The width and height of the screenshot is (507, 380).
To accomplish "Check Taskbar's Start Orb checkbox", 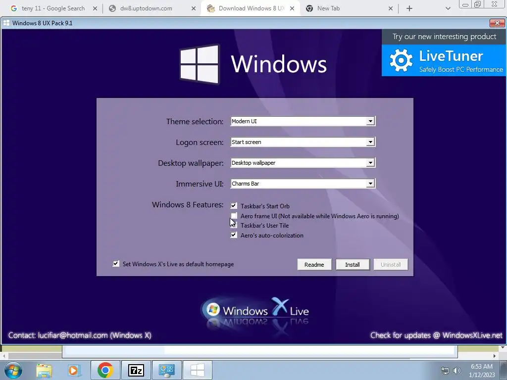I will tap(234, 206).
